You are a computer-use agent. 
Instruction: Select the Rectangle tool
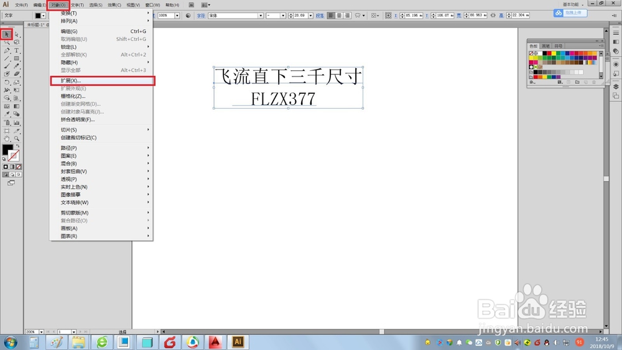[17, 58]
